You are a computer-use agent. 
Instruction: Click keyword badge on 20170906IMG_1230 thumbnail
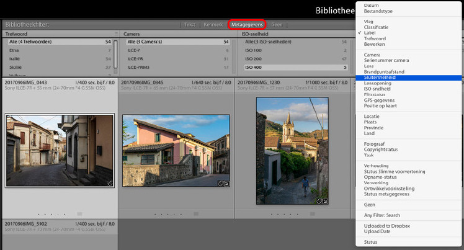point(319,202)
